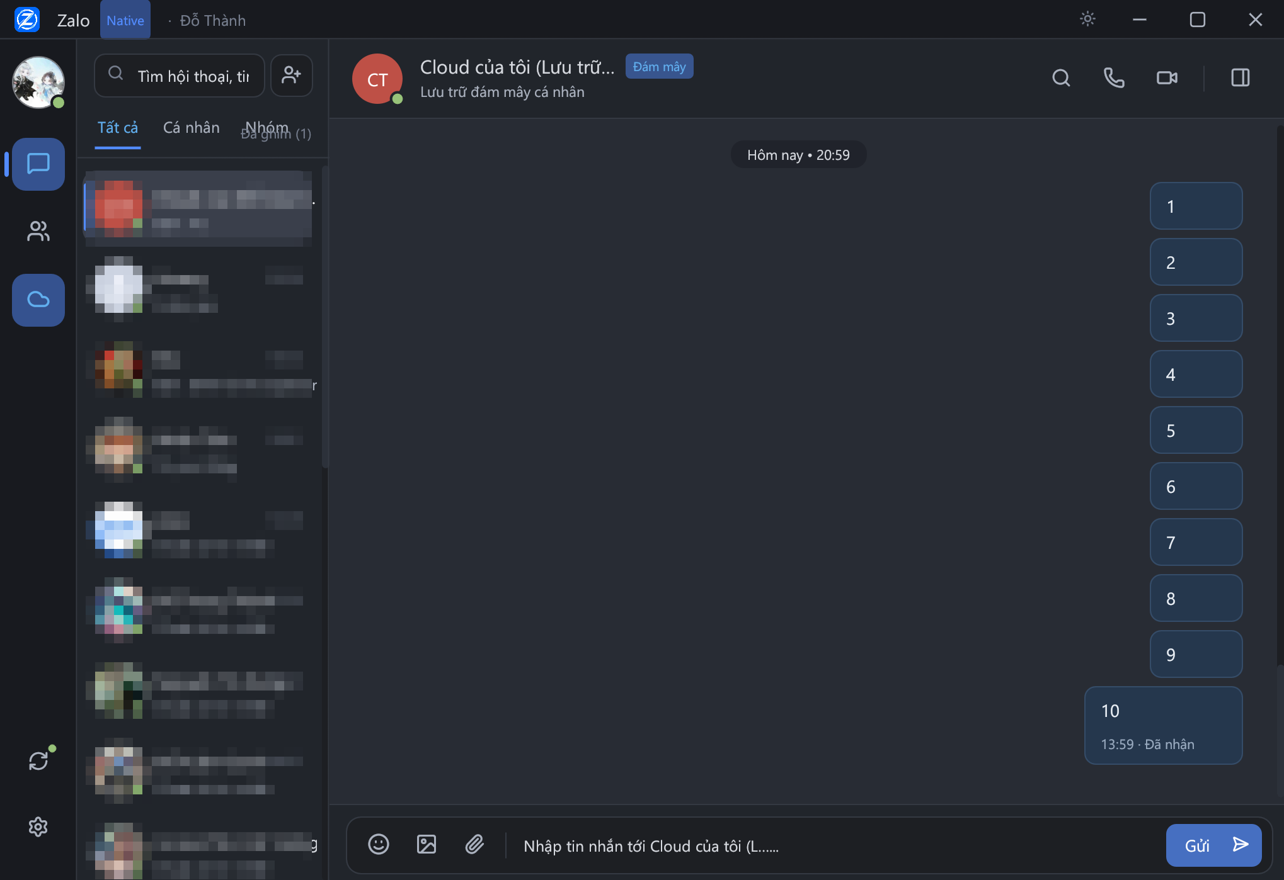This screenshot has width=1284, height=880.
Task: Switch to the Nhóm tab
Action: 267,128
